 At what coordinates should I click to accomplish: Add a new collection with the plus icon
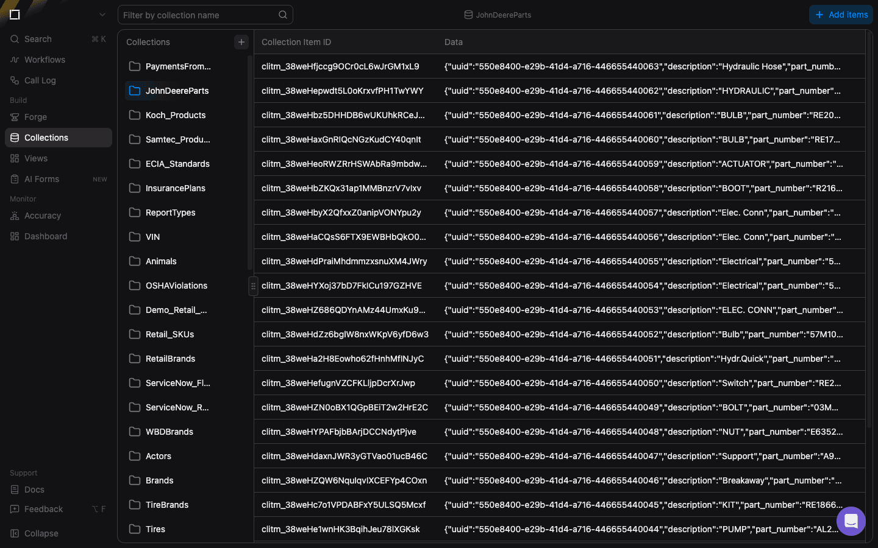(x=241, y=42)
